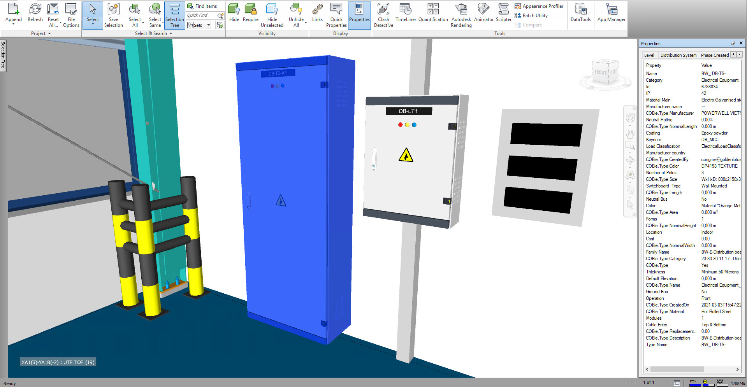747x387 pixels.
Task: Click the Animator tool icon
Action: 483,12
